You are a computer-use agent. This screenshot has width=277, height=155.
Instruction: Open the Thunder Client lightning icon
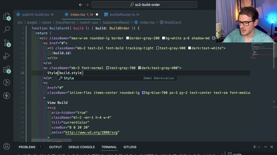tap(6, 96)
